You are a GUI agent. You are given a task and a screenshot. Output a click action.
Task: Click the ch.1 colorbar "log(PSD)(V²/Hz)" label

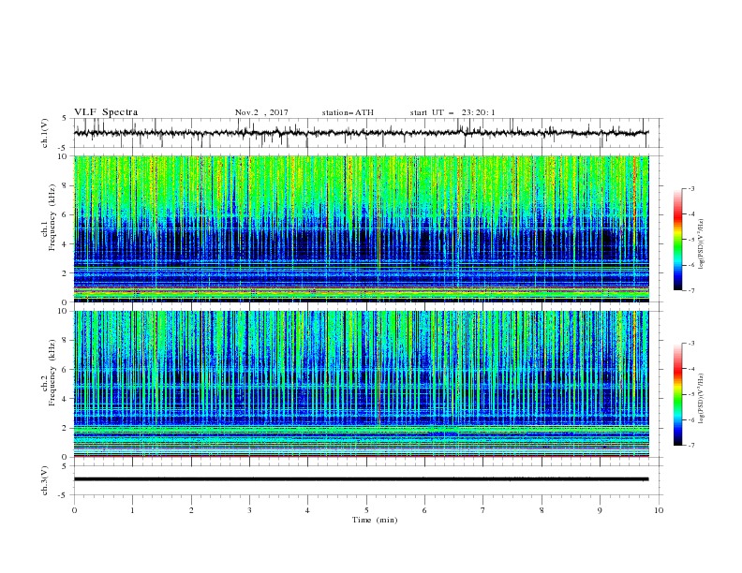[x=701, y=244]
